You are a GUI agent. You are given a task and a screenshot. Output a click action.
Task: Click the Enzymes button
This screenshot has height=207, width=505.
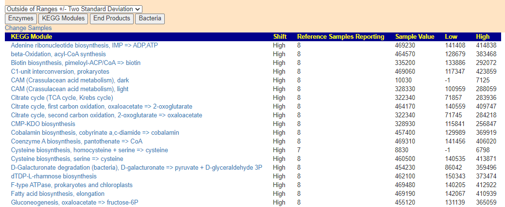pos(20,18)
